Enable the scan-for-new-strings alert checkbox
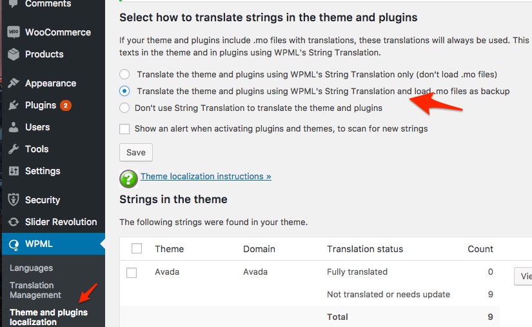Image resolution: width=532 pixels, height=327 pixels. click(124, 128)
